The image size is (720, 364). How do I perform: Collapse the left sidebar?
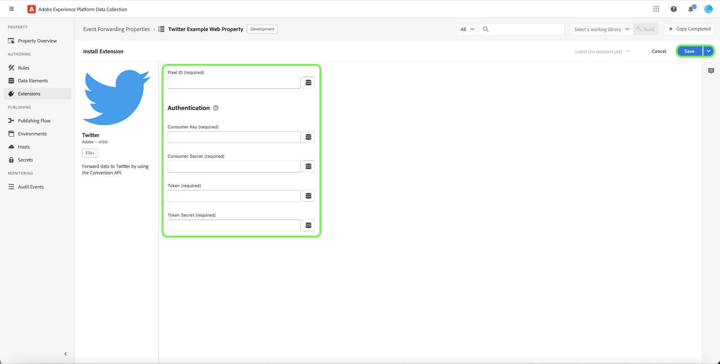pos(66,354)
